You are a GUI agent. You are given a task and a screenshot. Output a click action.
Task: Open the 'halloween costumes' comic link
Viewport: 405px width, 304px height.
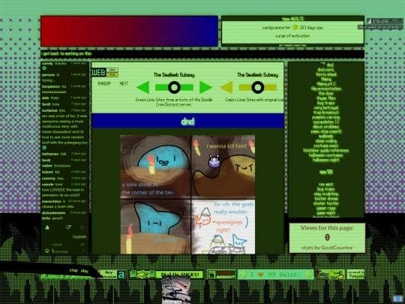[x=326, y=155]
